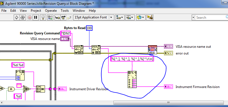The image size is (228, 107).
Task: Select the VISA Read node
Action: [96, 50]
